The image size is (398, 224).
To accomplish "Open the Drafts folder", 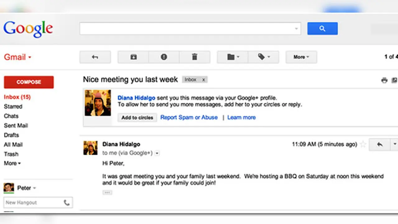I will click(12, 135).
